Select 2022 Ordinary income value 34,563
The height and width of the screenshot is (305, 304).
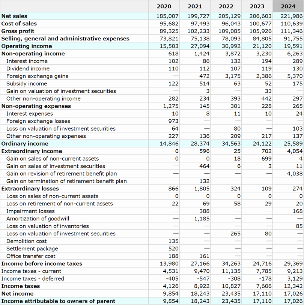231,144
